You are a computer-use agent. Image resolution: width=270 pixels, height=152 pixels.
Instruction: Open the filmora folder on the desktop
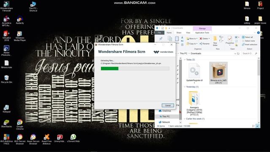(x=247, y=5)
